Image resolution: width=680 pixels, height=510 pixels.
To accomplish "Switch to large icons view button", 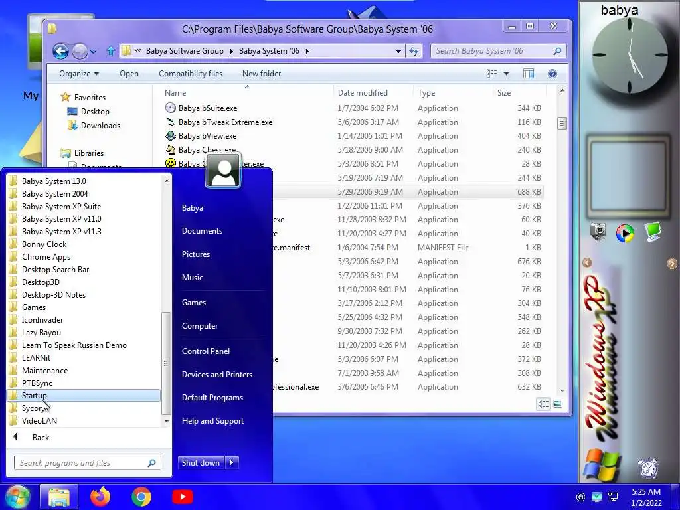I will click(x=558, y=404).
